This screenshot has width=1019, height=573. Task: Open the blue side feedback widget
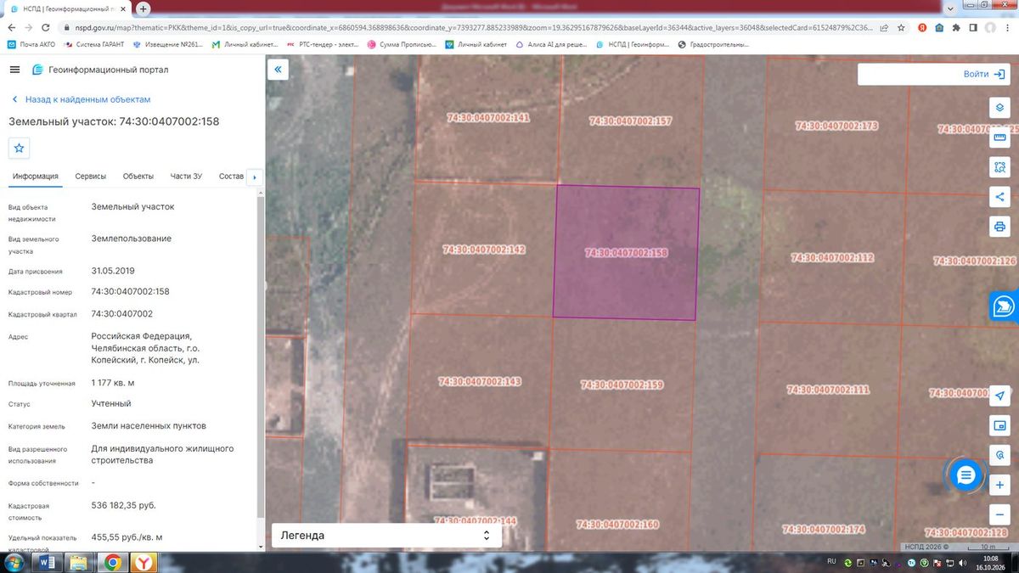point(1005,306)
